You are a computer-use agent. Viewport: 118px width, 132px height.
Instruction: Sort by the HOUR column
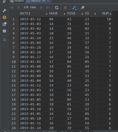57,13
